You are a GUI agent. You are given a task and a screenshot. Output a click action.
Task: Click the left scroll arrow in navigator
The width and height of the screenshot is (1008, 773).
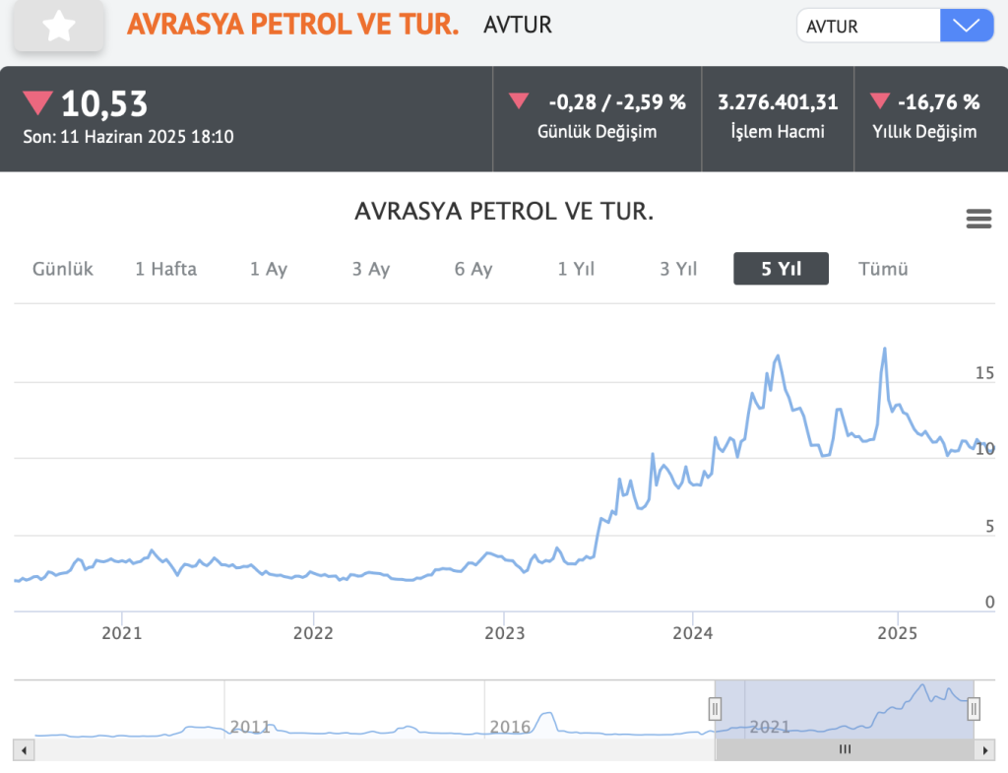(x=23, y=749)
